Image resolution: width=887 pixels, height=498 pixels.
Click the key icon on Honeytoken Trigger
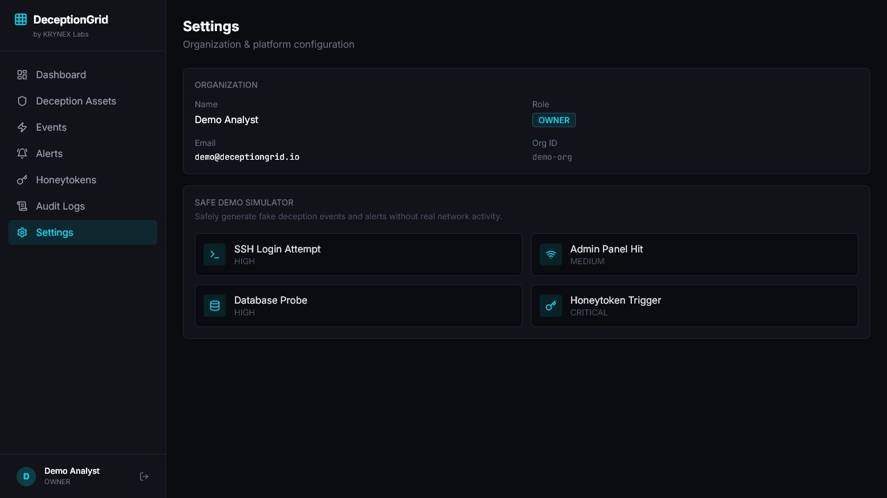(x=551, y=306)
